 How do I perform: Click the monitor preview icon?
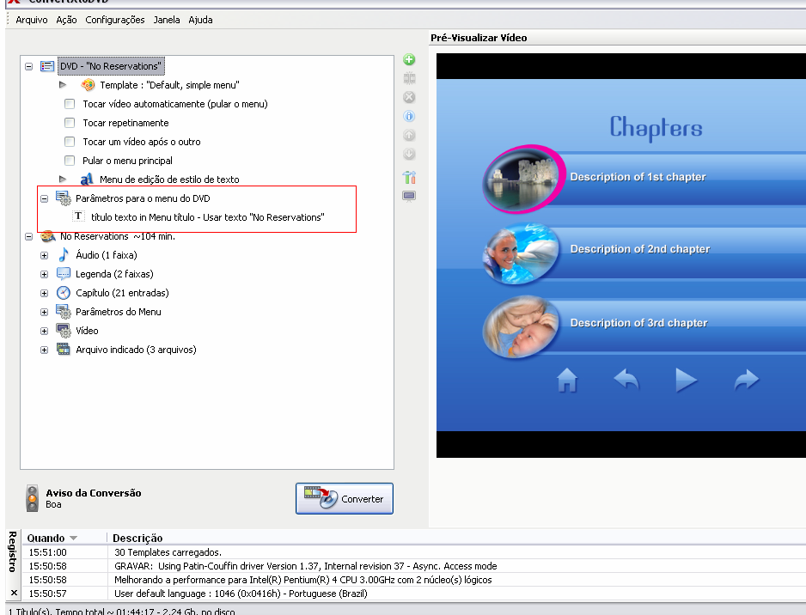click(x=409, y=196)
